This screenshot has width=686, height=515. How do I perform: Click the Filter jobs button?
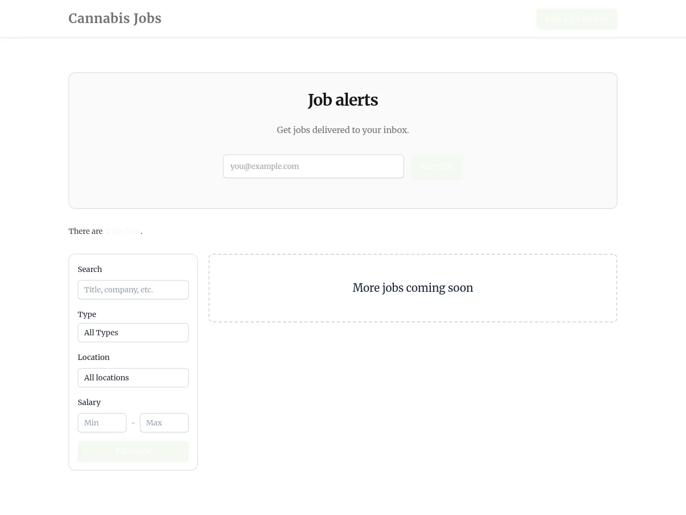coord(133,451)
